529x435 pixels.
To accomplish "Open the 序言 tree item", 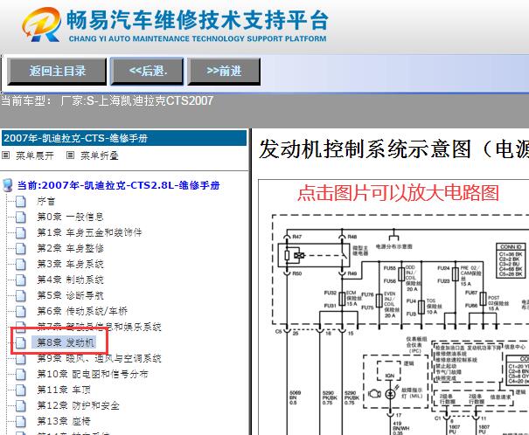I will click(x=45, y=202).
